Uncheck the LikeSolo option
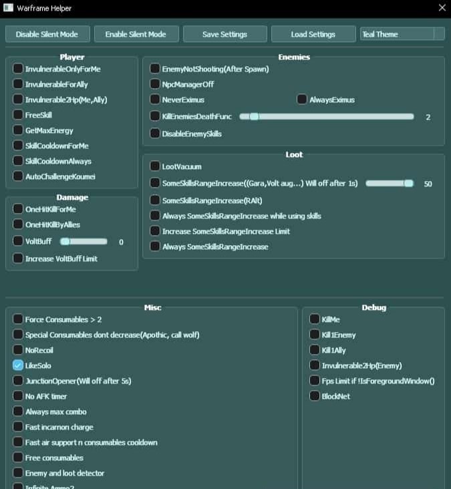451x489 pixels. click(x=18, y=365)
